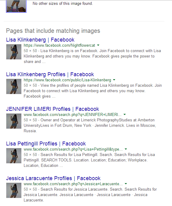Screen dimensions: 172x206
Task: Click the thumbnail beside JENNIFER LIMERI Profiles result
Action: pos(14,121)
